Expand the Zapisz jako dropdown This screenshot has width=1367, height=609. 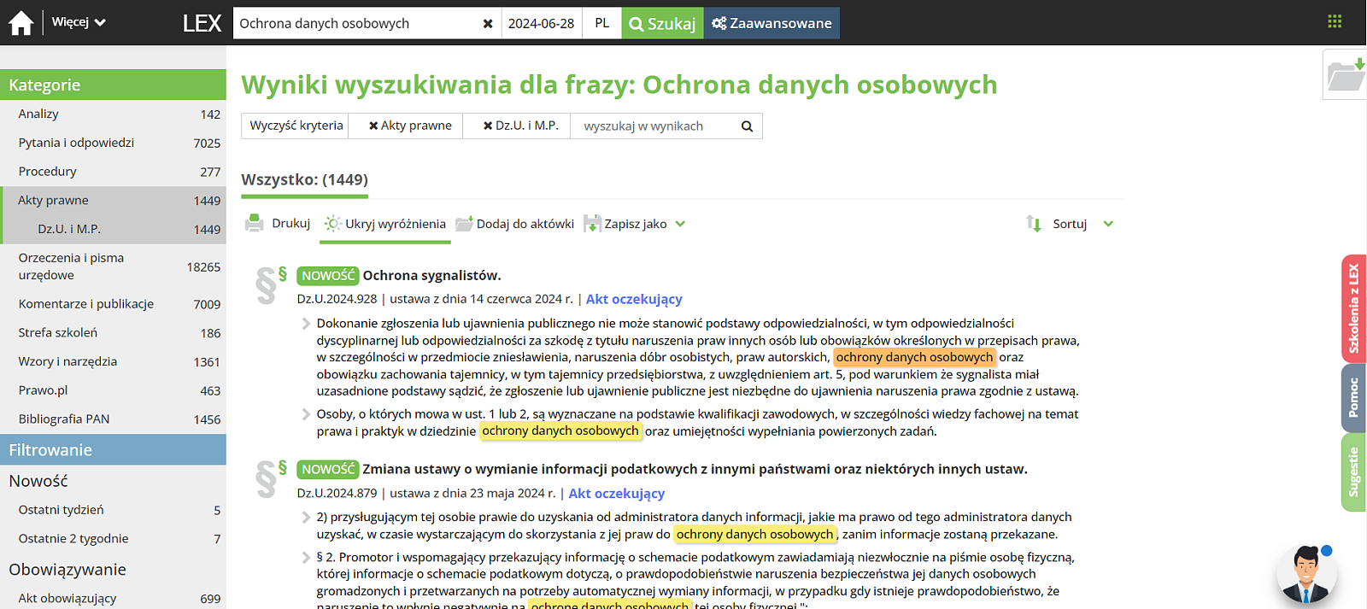pos(680,224)
